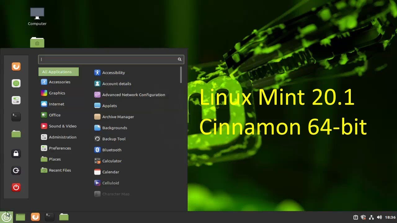Select the Accessories category
The image size is (397, 223).
59,82
